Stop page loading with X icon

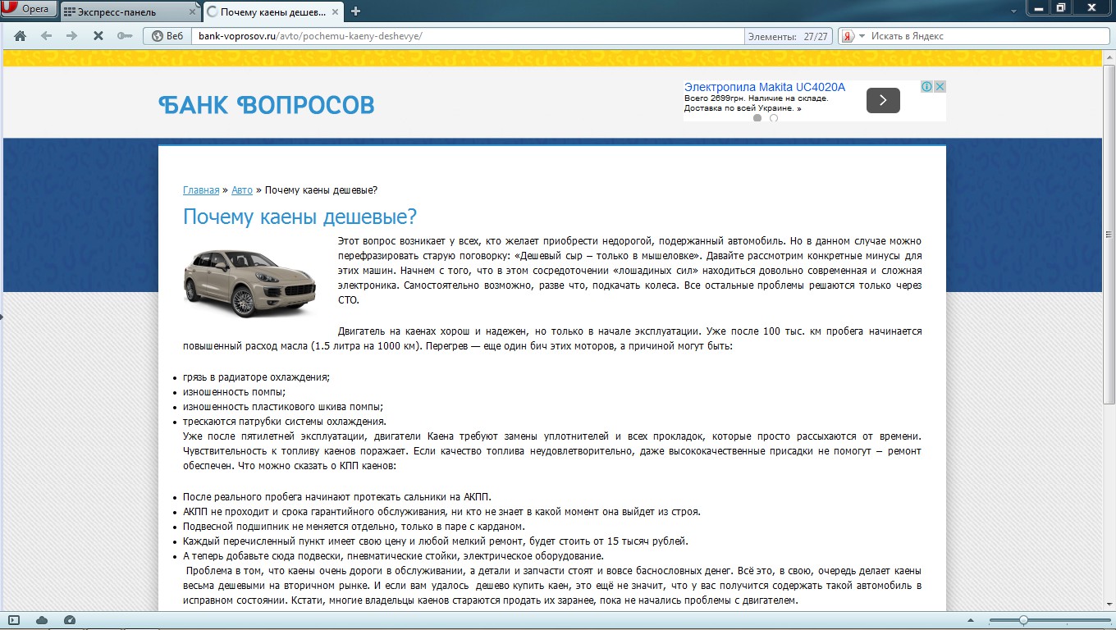98,36
